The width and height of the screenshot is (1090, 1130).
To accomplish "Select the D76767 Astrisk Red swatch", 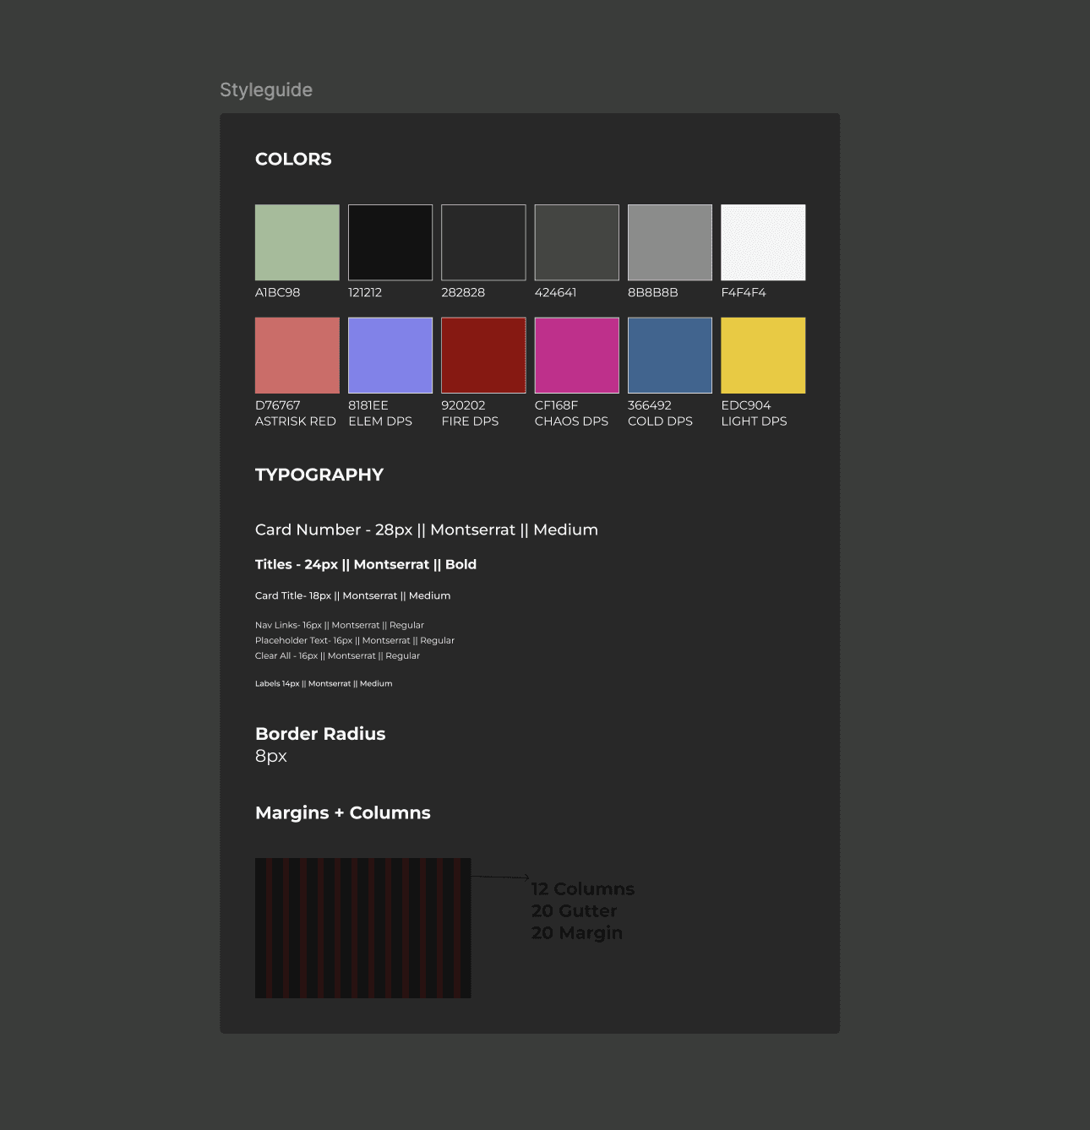I will [297, 356].
